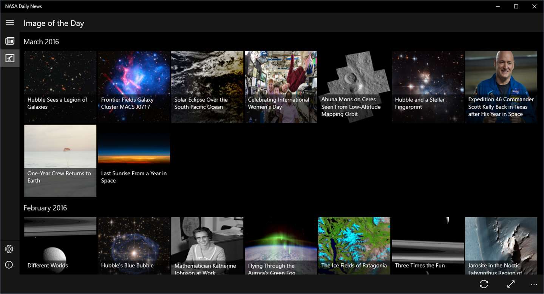
Task: View One-Year Crew Returns to Earth image
Action: (x=60, y=161)
